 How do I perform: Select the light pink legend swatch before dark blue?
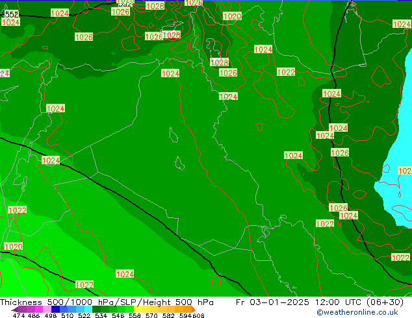pyautogui.click(x=47, y=310)
